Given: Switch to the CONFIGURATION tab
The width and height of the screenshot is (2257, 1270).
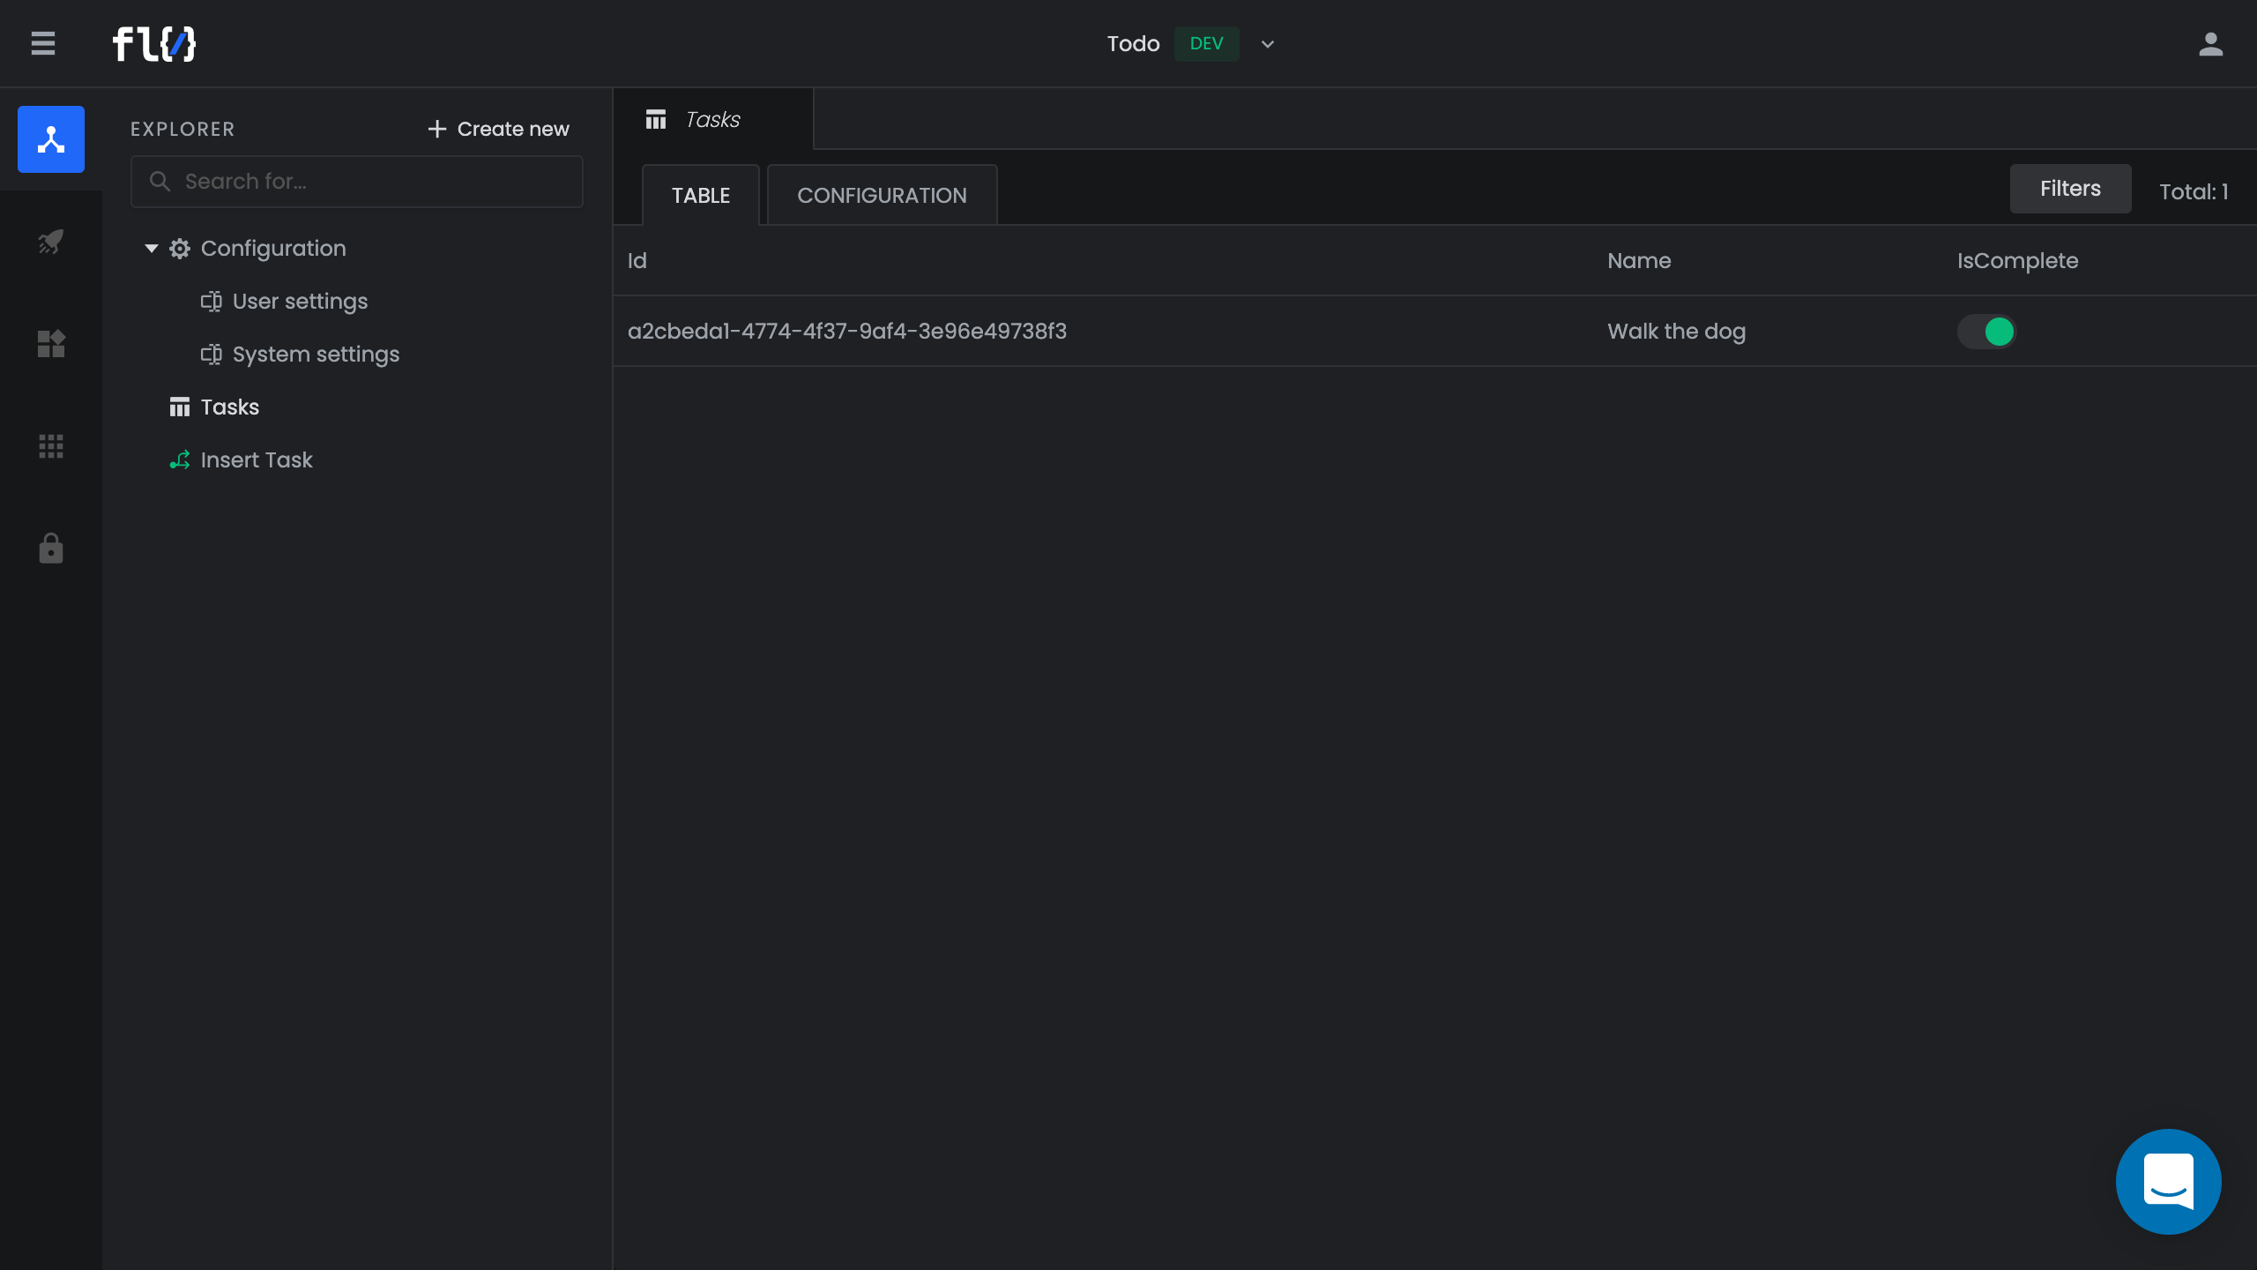Looking at the screenshot, I should (x=883, y=195).
